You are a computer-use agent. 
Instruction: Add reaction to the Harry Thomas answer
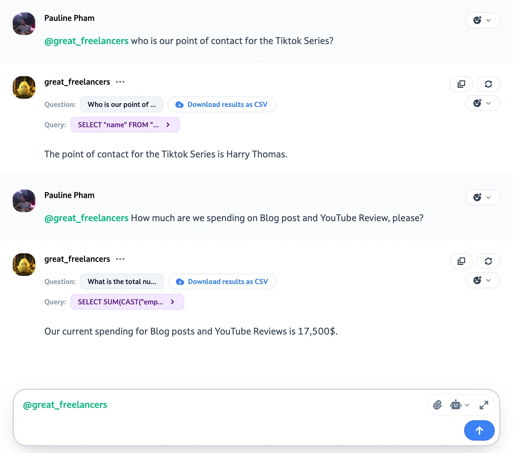tap(483, 103)
